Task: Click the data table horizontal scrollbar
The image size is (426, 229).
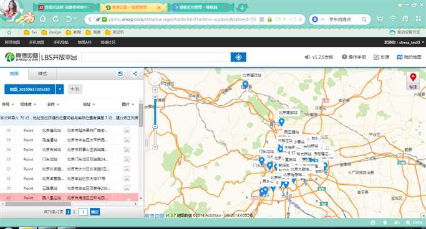Action: [x=38, y=203]
